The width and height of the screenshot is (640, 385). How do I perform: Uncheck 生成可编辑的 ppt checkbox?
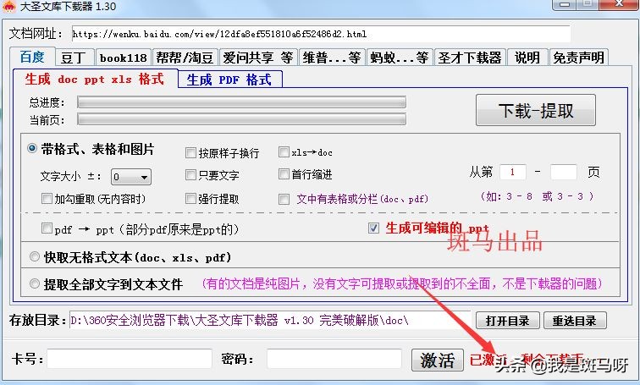pos(373,228)
